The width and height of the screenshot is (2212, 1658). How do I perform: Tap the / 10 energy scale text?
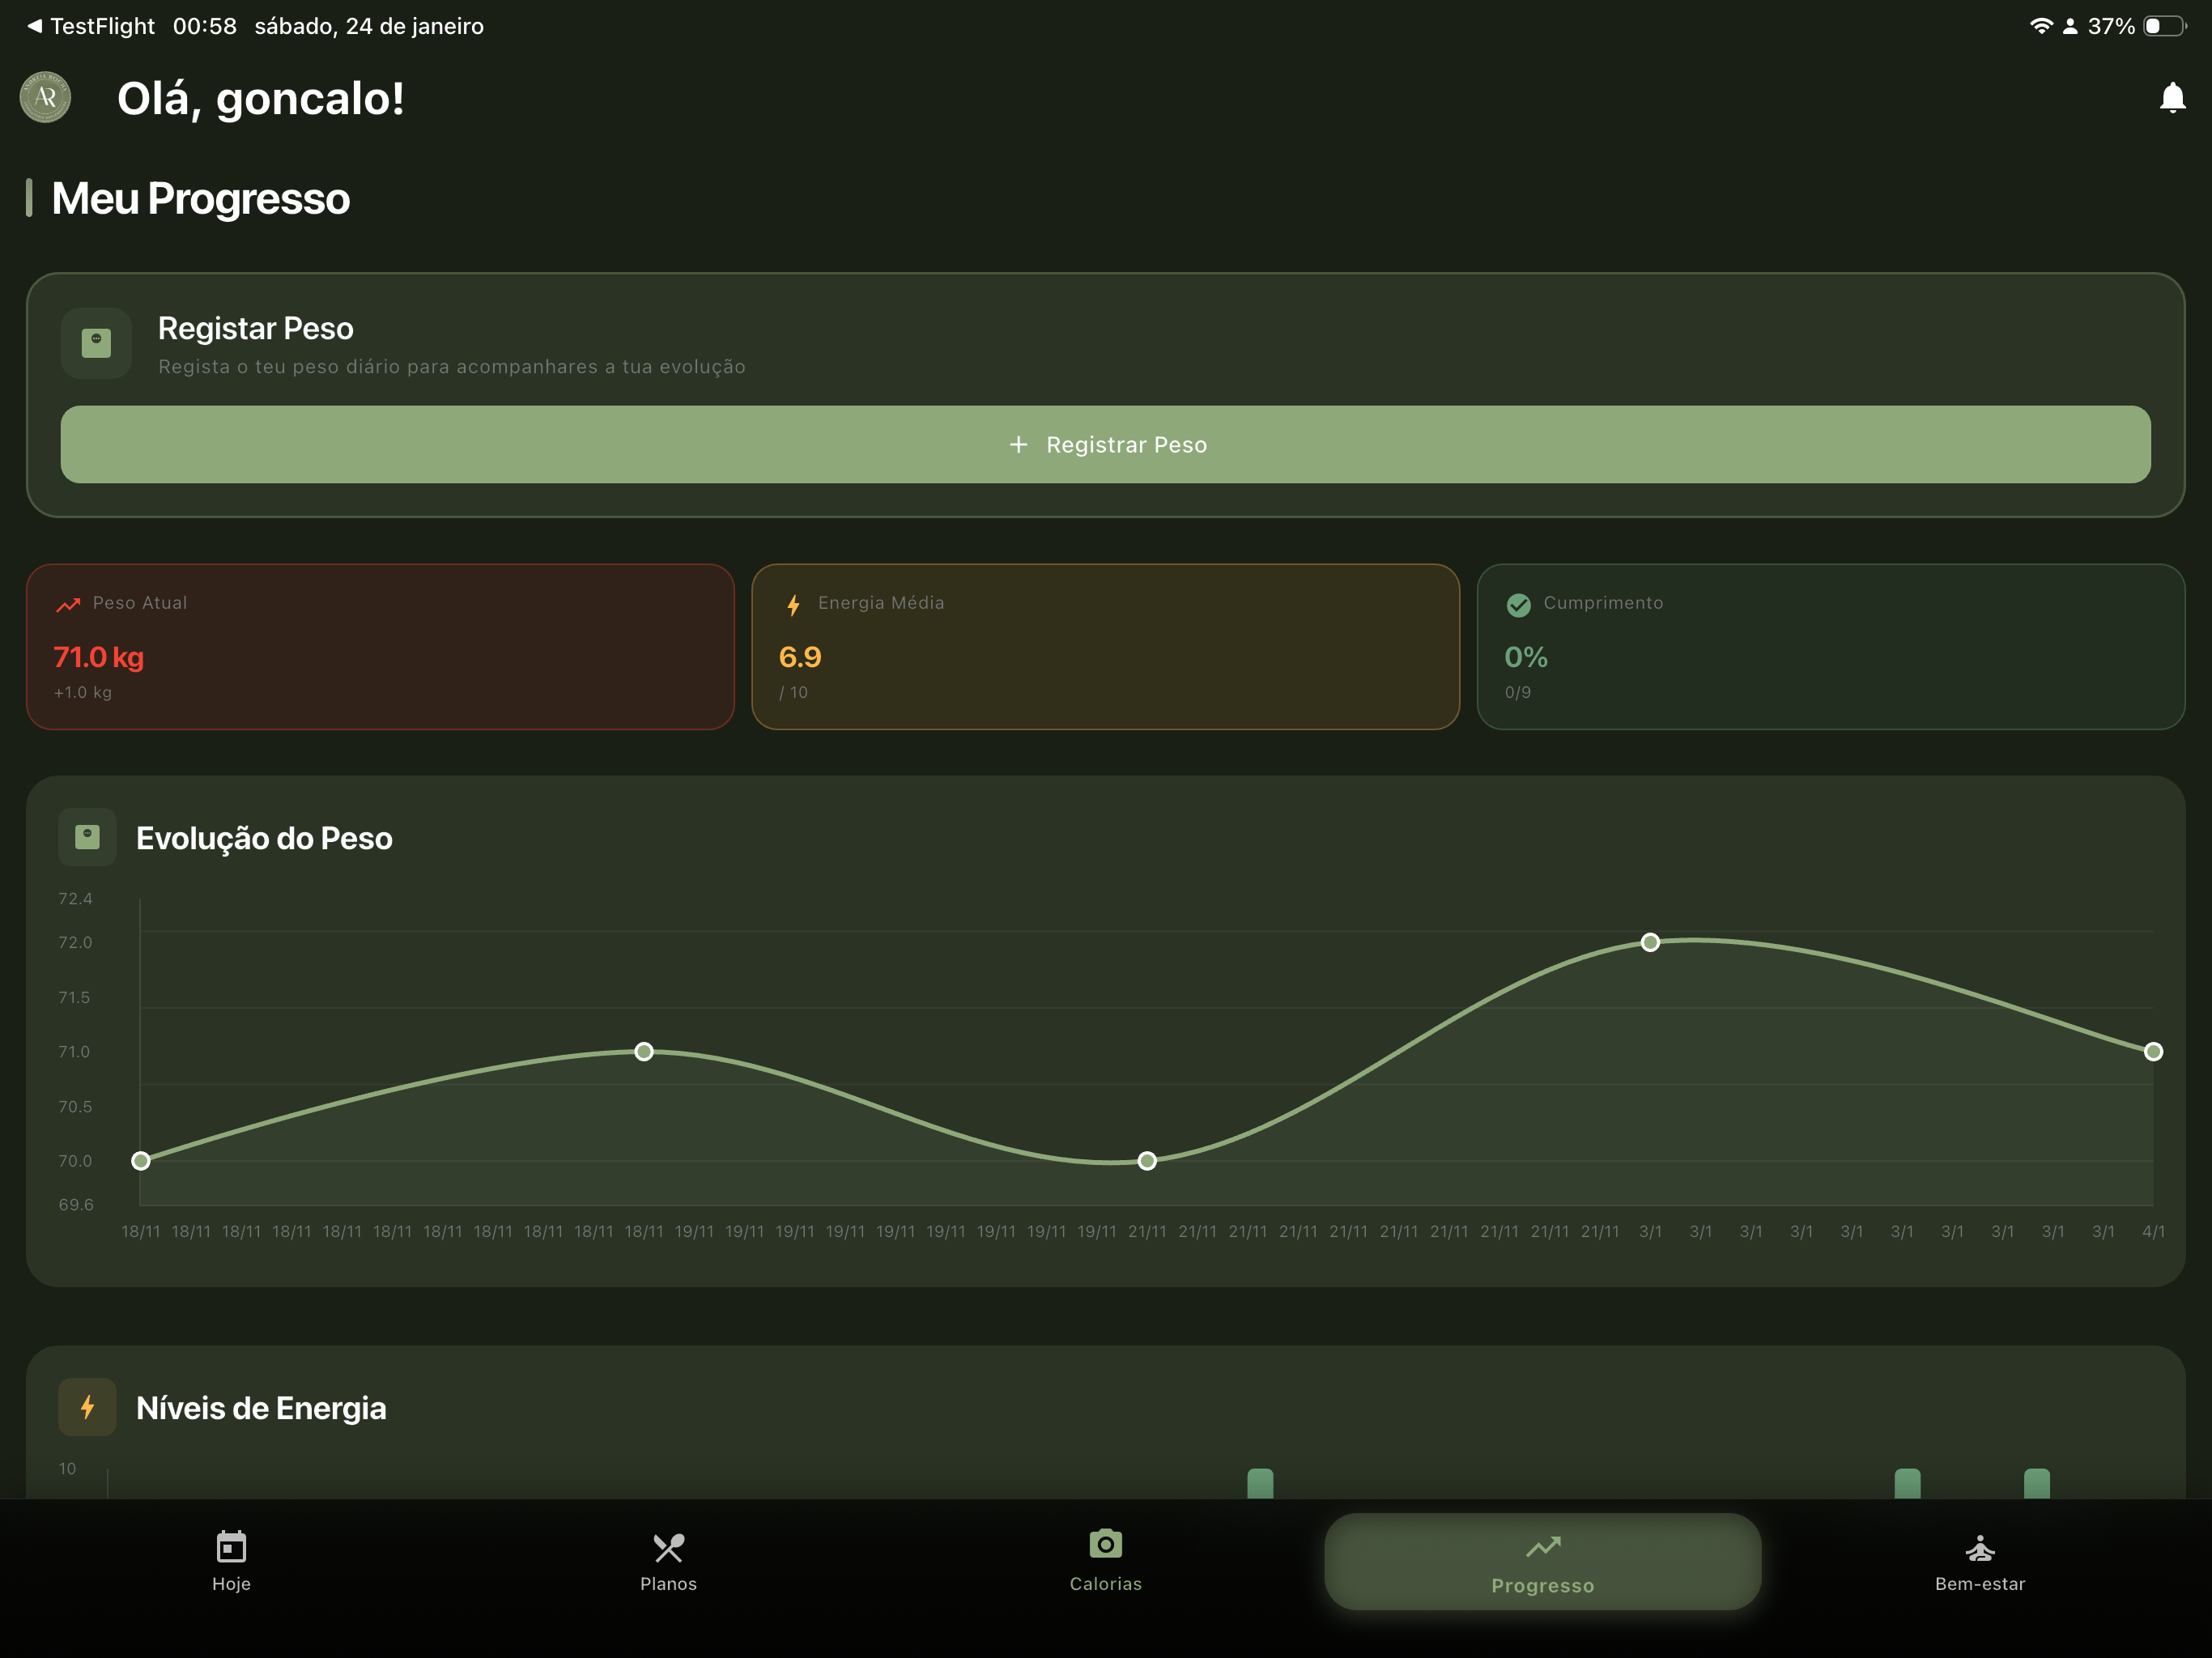[793, 692]
